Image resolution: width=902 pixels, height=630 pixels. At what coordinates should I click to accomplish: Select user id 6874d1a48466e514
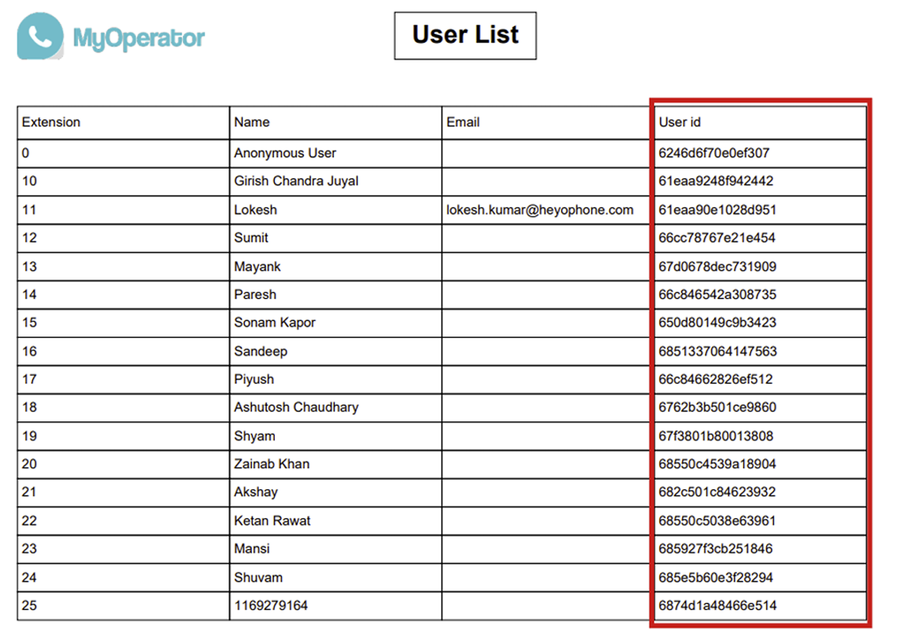717,606
